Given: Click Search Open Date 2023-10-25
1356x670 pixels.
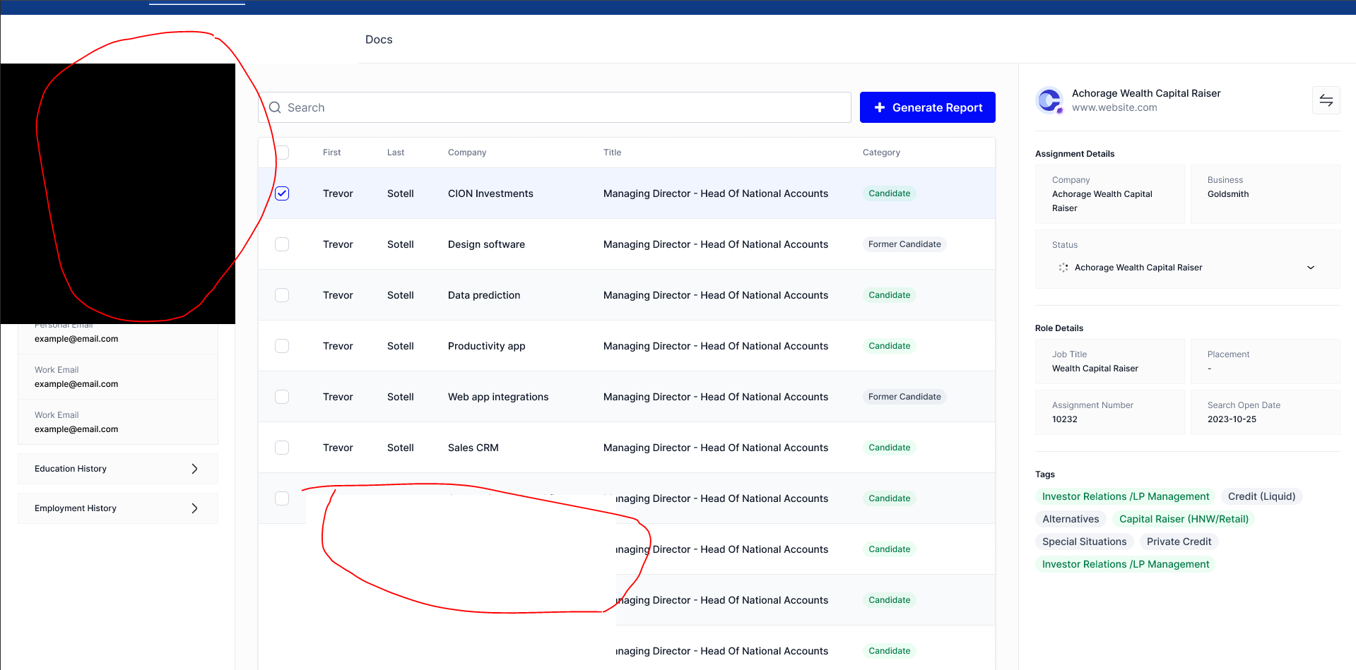Looking at the screenshot, I should point(1232,419).
